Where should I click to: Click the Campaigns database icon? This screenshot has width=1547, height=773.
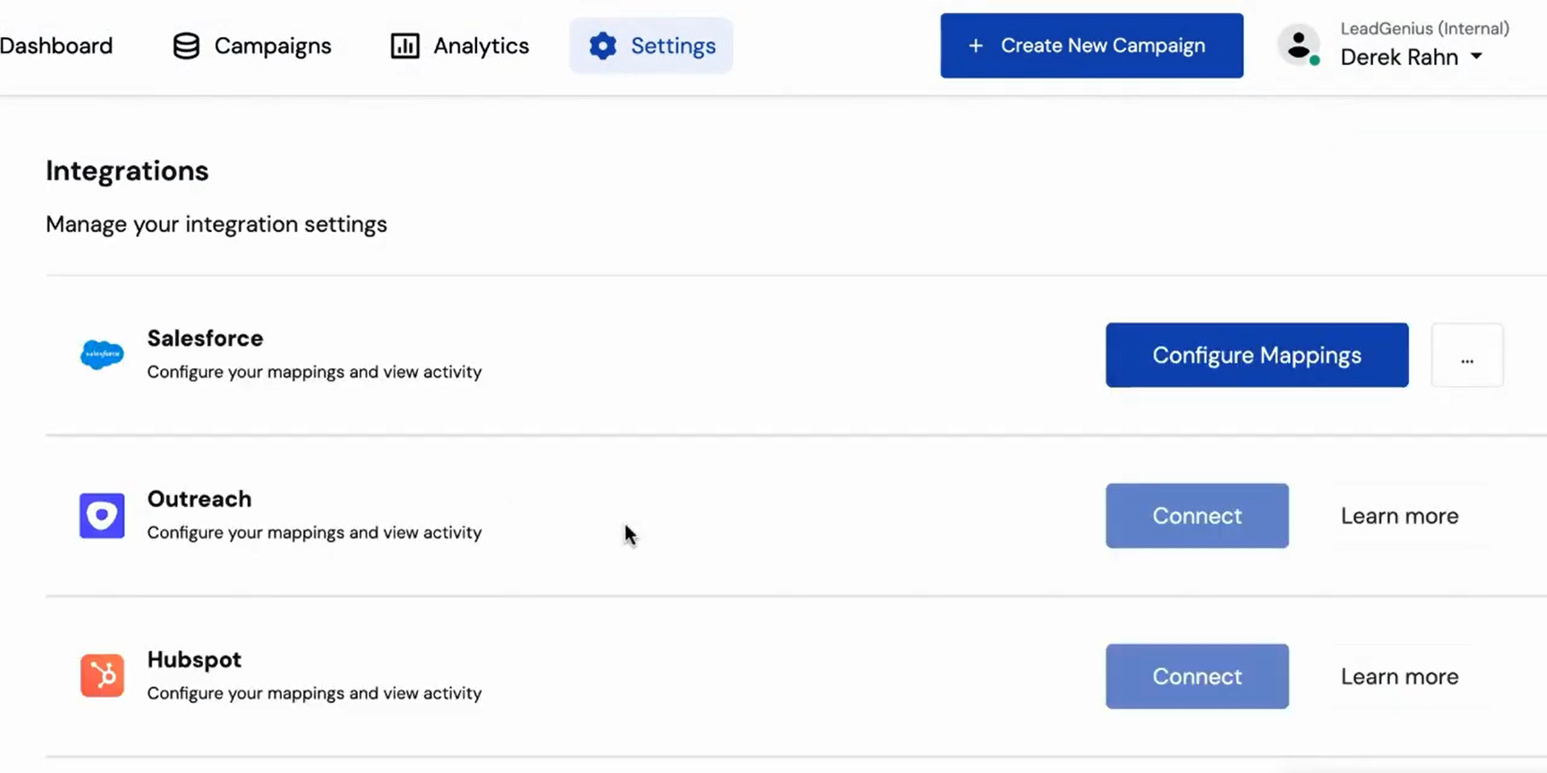tap(186, 46)
